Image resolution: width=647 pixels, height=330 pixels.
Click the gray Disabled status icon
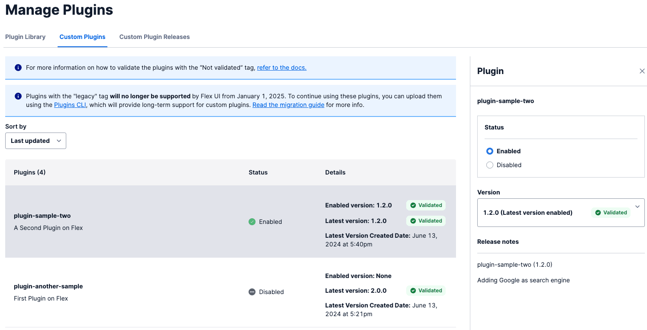click(x=252, y=292)
